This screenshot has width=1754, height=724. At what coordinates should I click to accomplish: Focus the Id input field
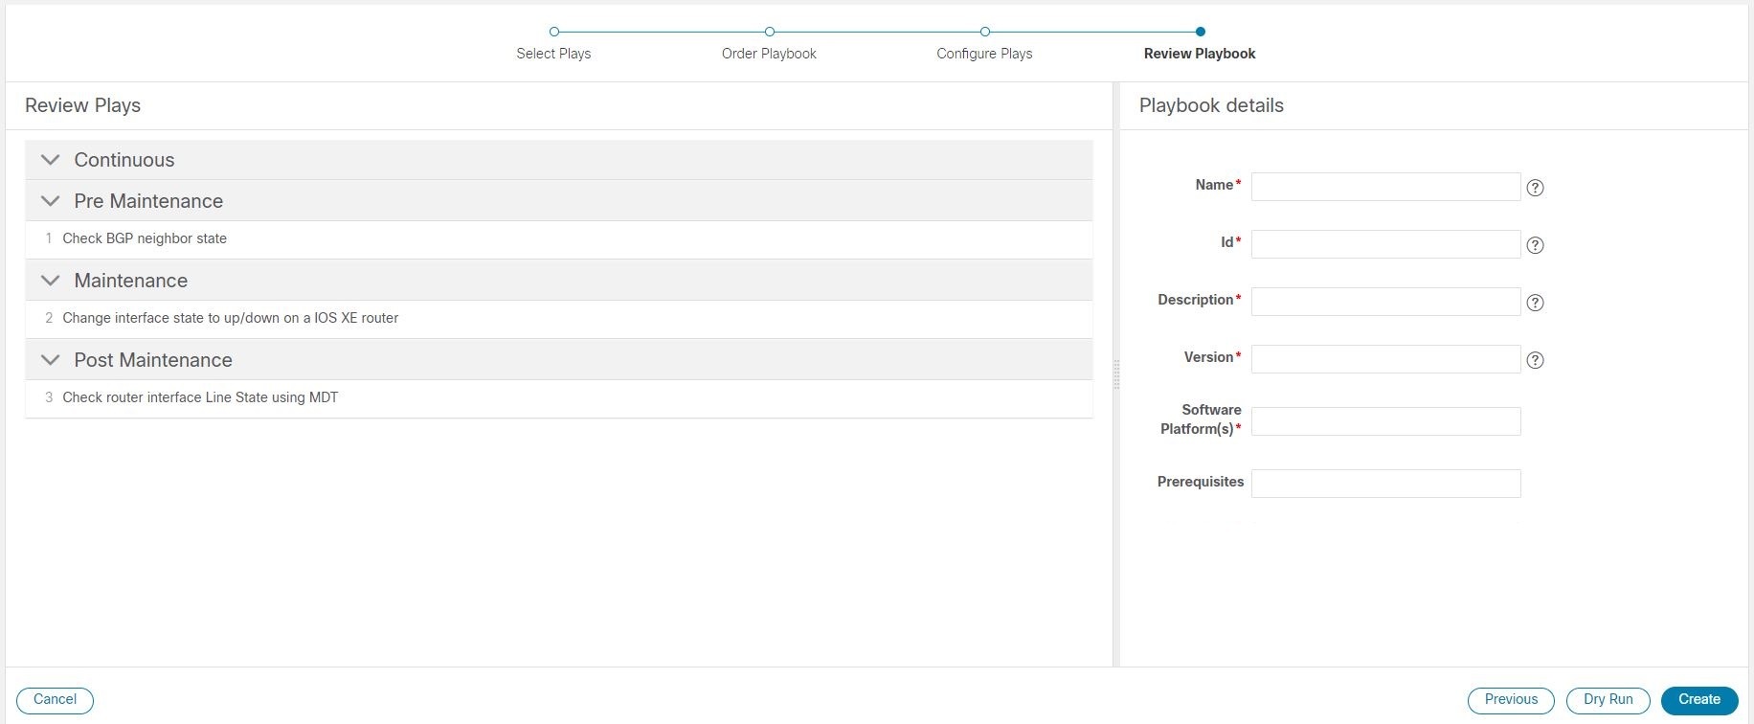1385,244
